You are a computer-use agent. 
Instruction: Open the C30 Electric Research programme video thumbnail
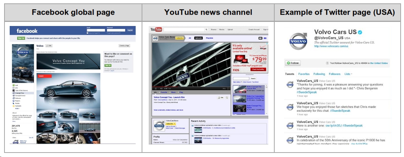(x=198, y=140)
